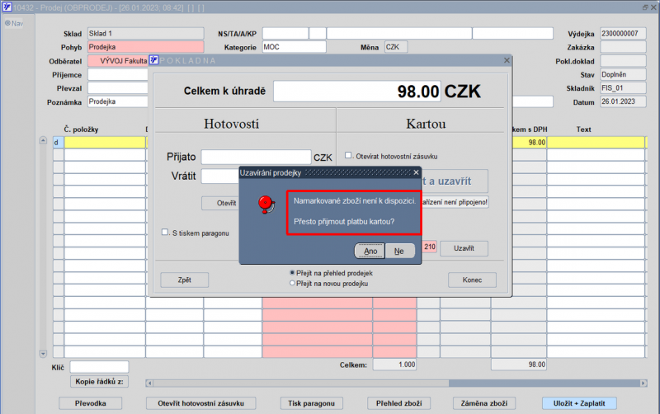This screenshot has height=414, width=660.
Task: Click the Zpět button
Action: (184, 280)
